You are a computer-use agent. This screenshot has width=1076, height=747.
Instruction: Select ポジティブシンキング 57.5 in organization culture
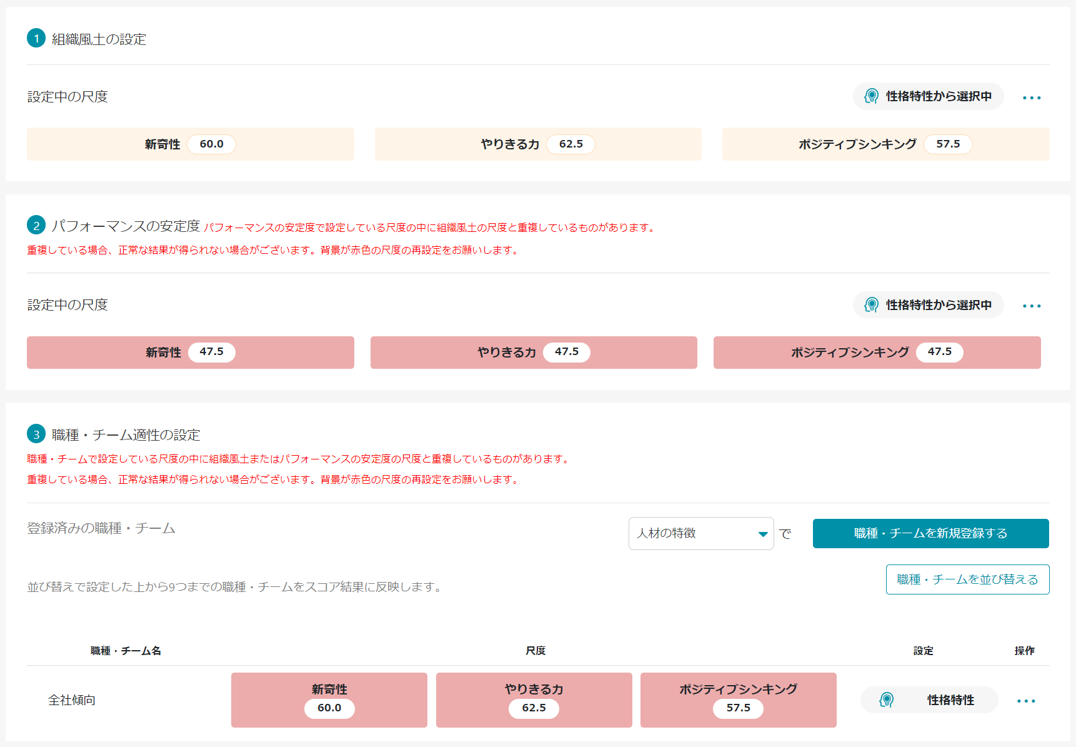point(885,144)
